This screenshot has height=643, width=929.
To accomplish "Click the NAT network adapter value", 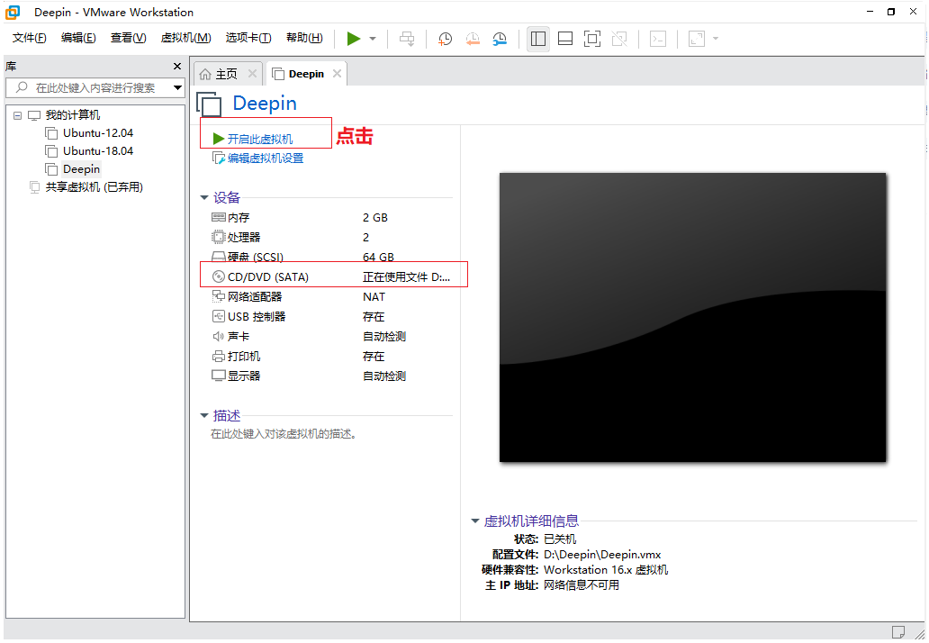I will click(x=374, y=297).
